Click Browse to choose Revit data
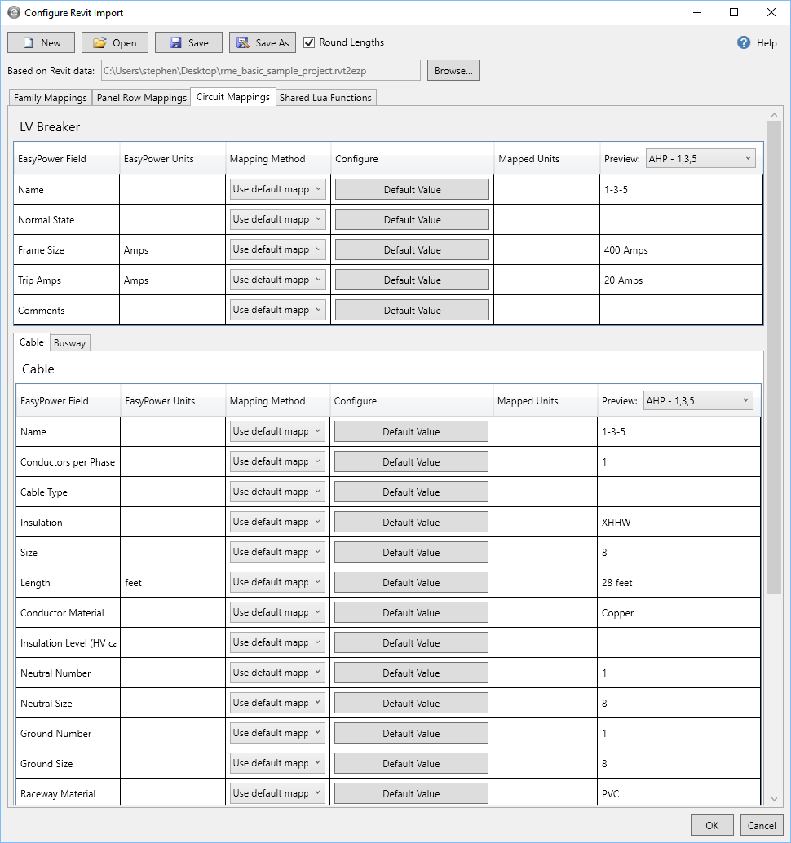Viewport: 791px width, 843px height. [453, 71]
